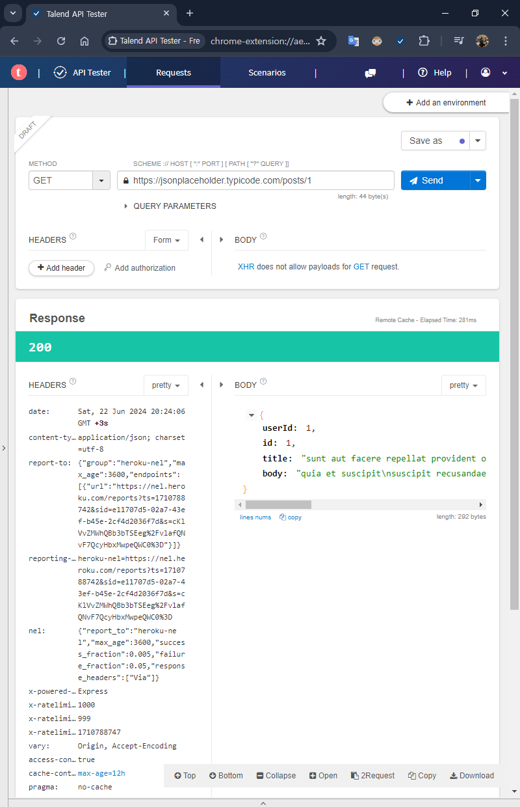Click the Save as button
The width and height of the screenshot is (520, 807).
click(x=435, y=141)
